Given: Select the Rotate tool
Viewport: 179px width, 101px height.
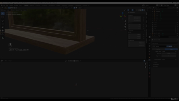Looking at the screenshot, I should click(3, 24).
